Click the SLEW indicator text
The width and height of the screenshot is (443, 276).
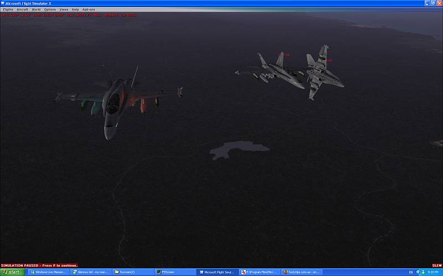437,266
